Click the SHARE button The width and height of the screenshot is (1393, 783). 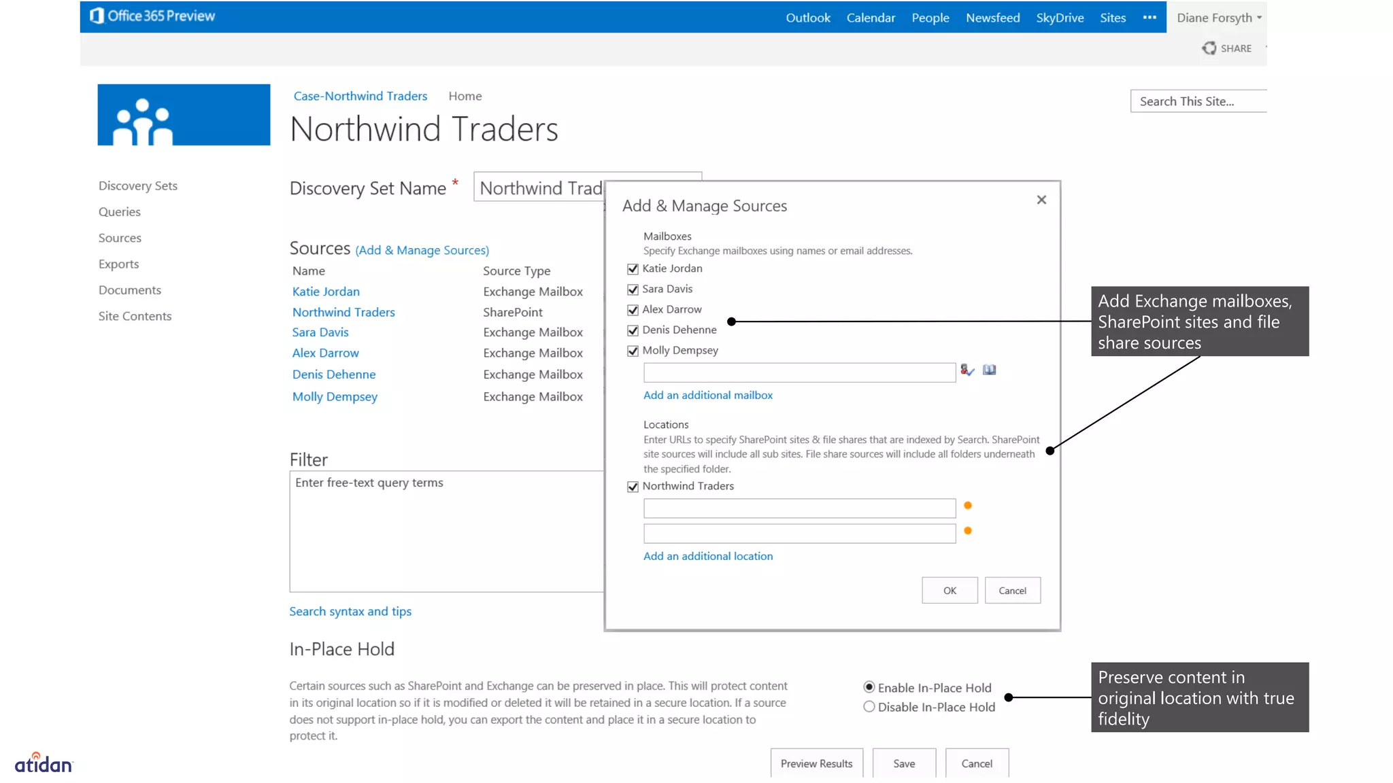[x=1226, y=48]
